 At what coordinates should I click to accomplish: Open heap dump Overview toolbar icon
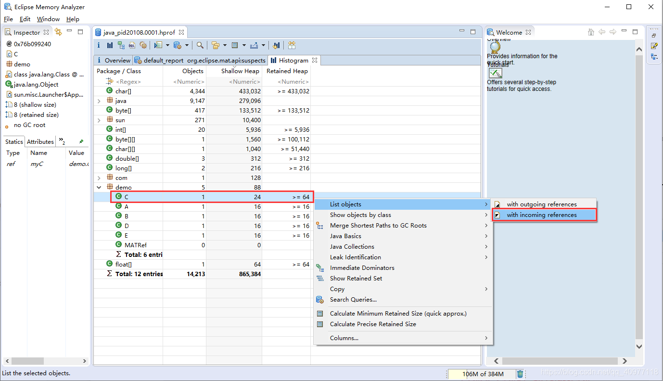99,45
